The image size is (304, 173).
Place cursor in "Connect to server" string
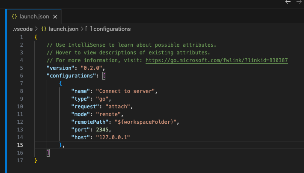click(x=127, y=91)
